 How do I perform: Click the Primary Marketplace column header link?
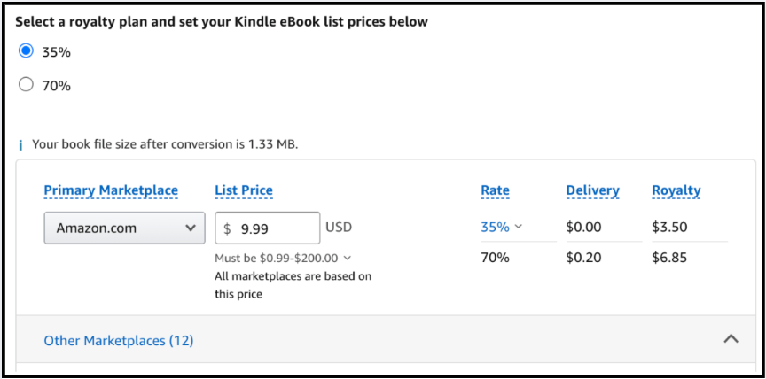tap(111, 190)
